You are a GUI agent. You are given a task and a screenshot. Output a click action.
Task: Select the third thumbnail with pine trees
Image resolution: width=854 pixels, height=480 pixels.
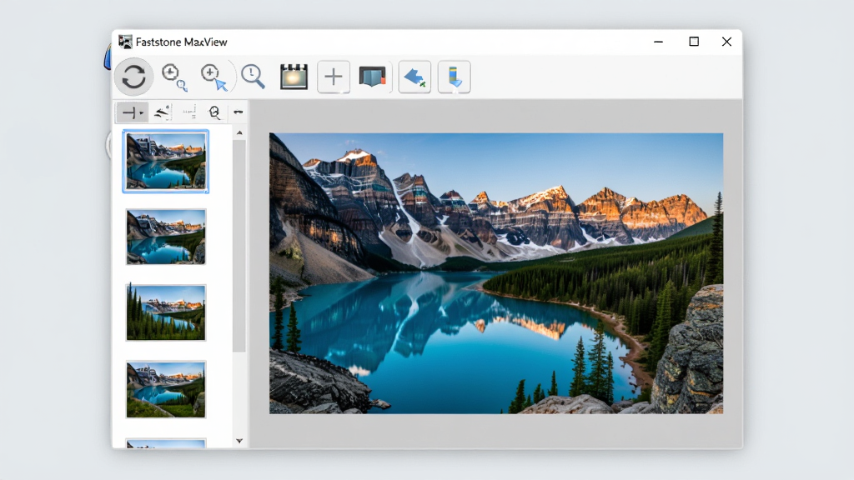click(166, 312)
